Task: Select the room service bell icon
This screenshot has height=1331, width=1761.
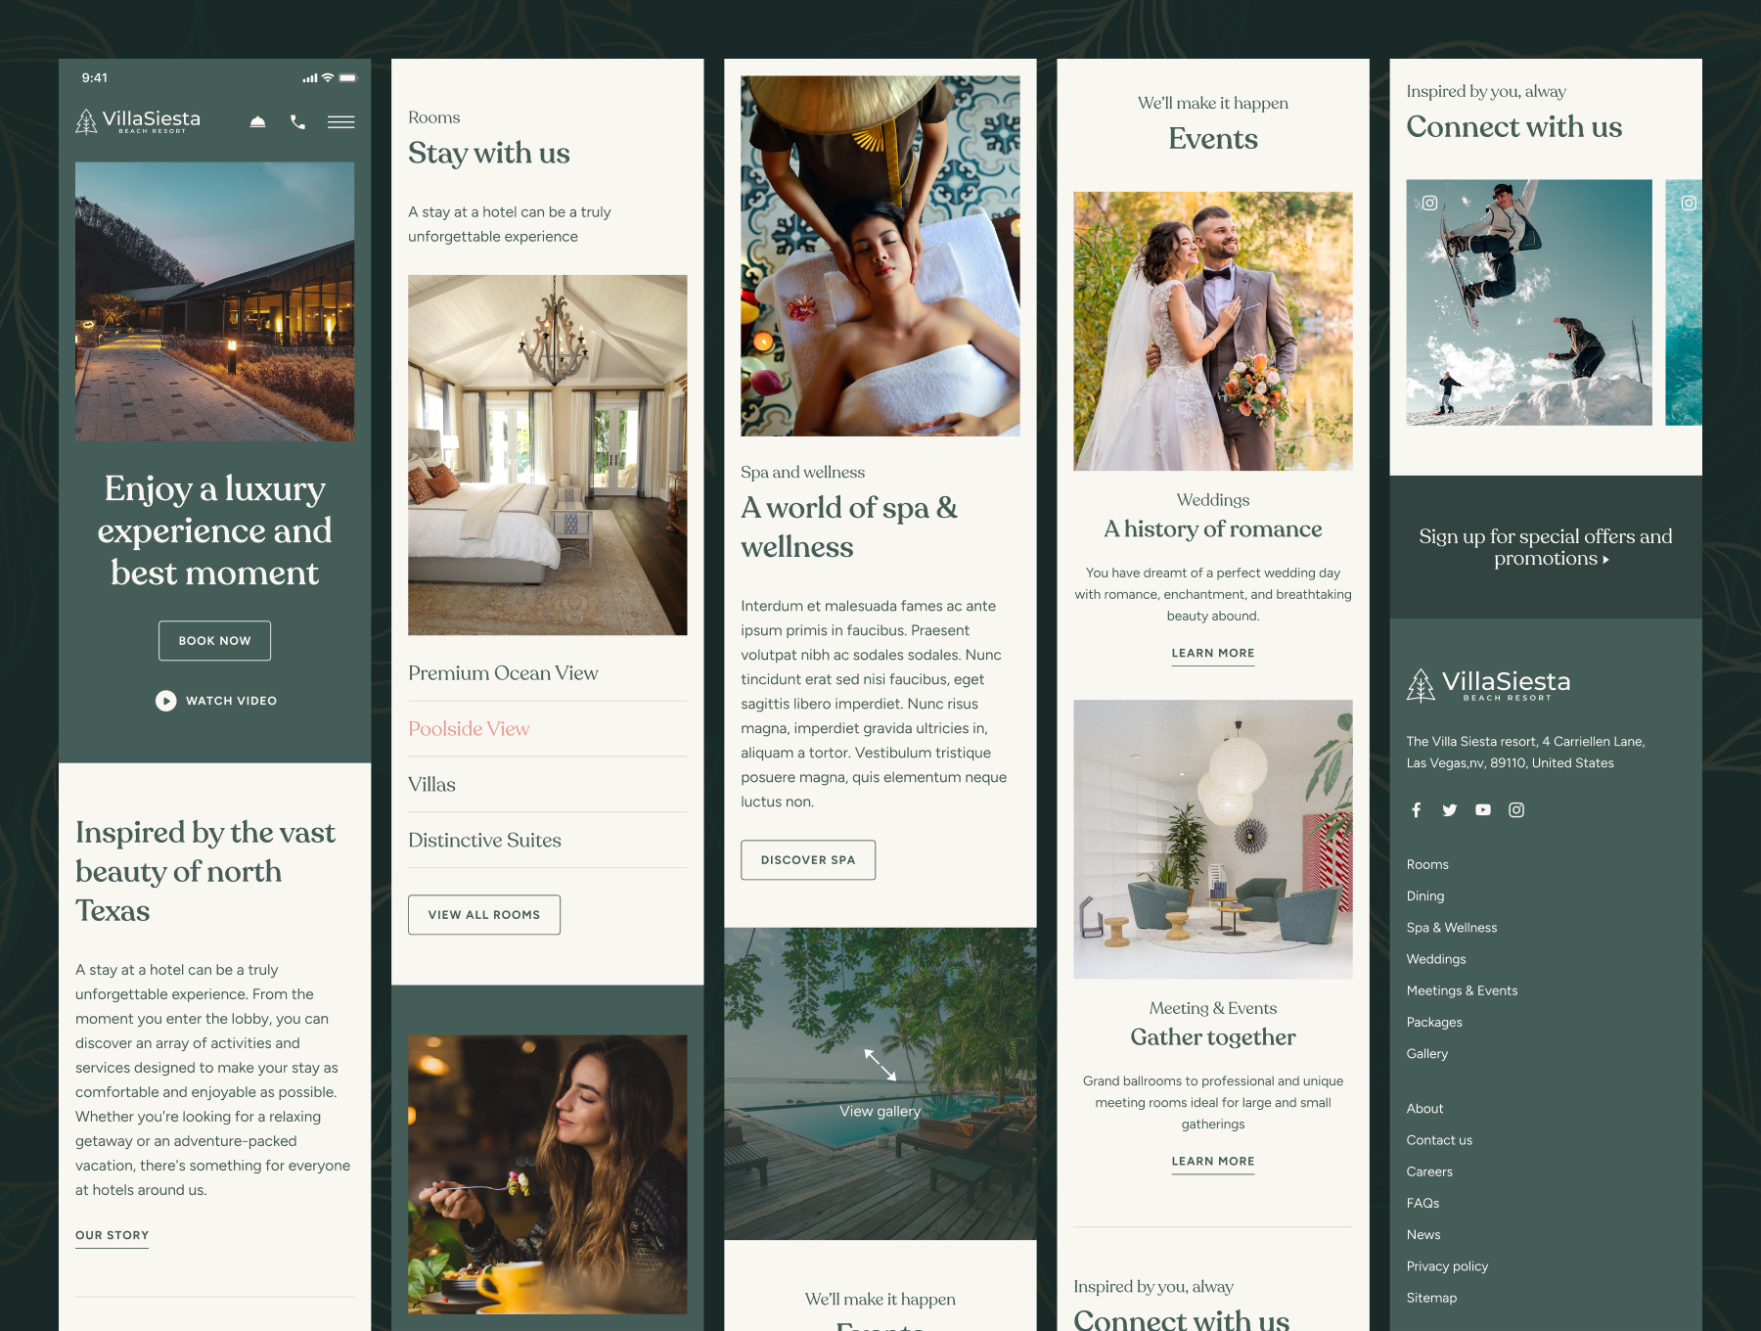Action: [x=257, y=121]
